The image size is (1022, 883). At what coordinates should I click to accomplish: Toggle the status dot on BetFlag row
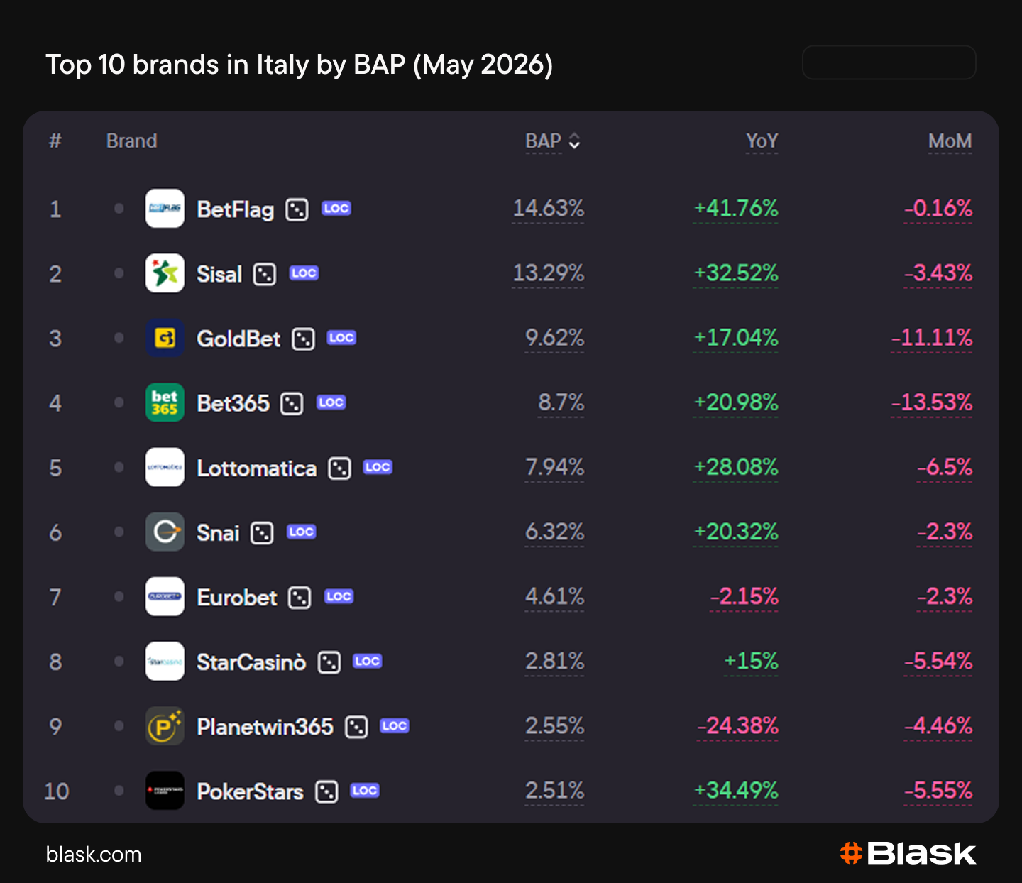pos(119,209)
